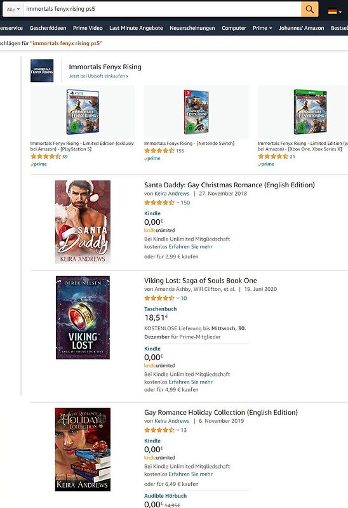Screen dimensions: 348x508
Task: Click the Viking Lost book cover
Action: 83,317
